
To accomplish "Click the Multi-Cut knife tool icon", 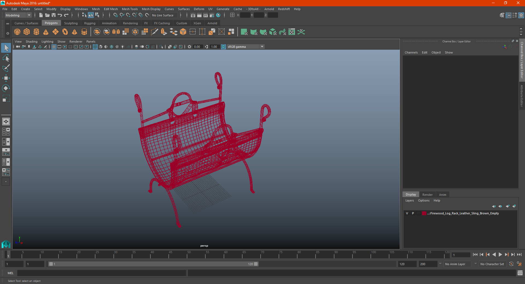I will coord(154,32).
